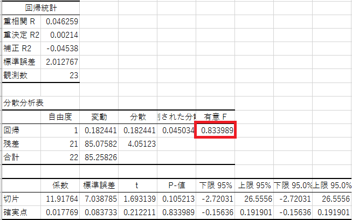Click the 切片 row label
The width and height of the screenshot is (352, 220).
[22, 199]
